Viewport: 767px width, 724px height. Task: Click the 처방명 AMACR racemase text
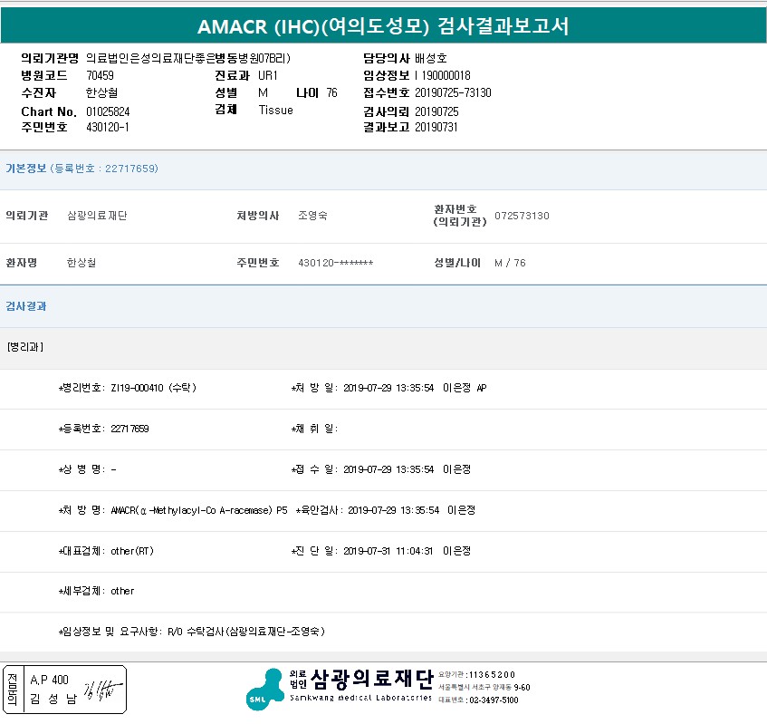[x=198, y=510]
